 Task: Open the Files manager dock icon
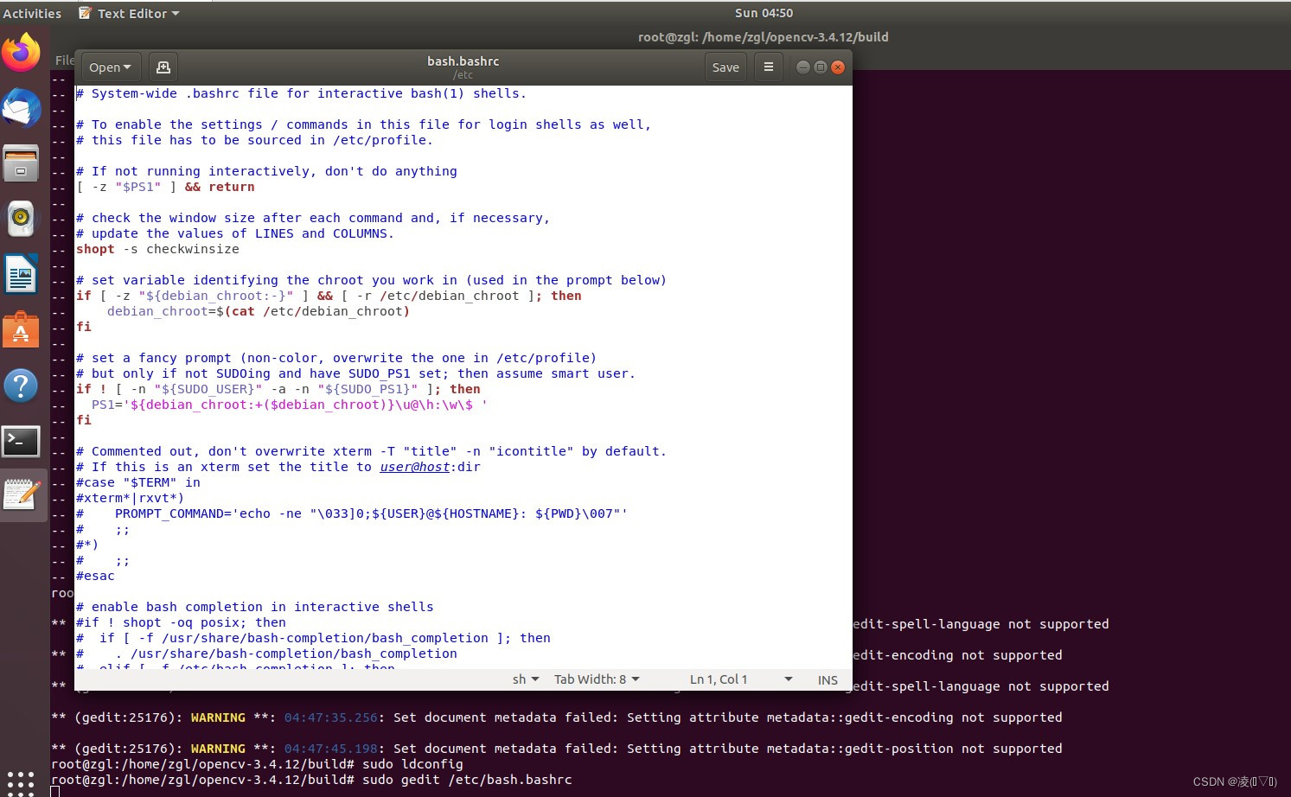point(21,163)
